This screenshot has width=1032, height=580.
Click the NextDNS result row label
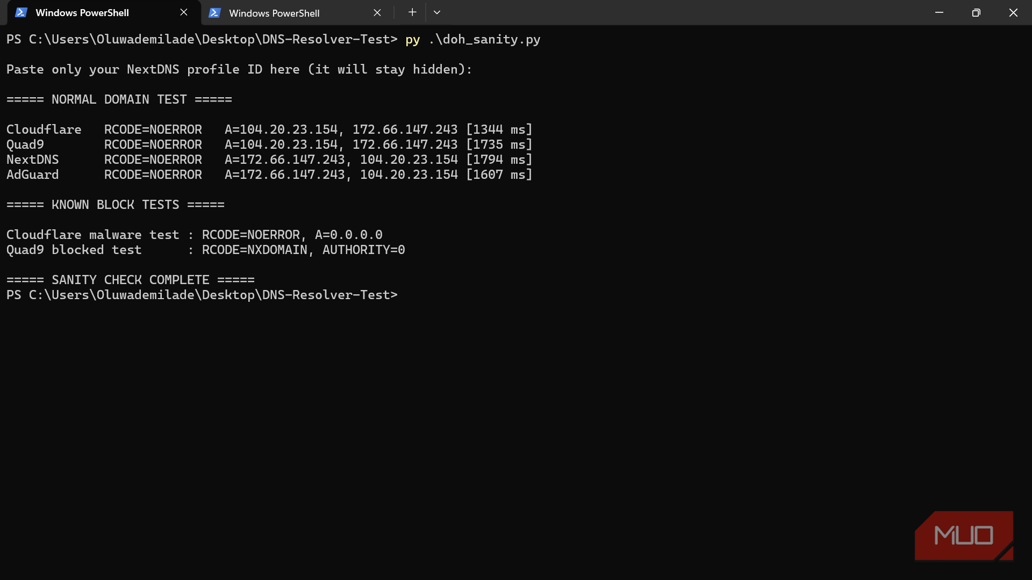click(32, 160)
